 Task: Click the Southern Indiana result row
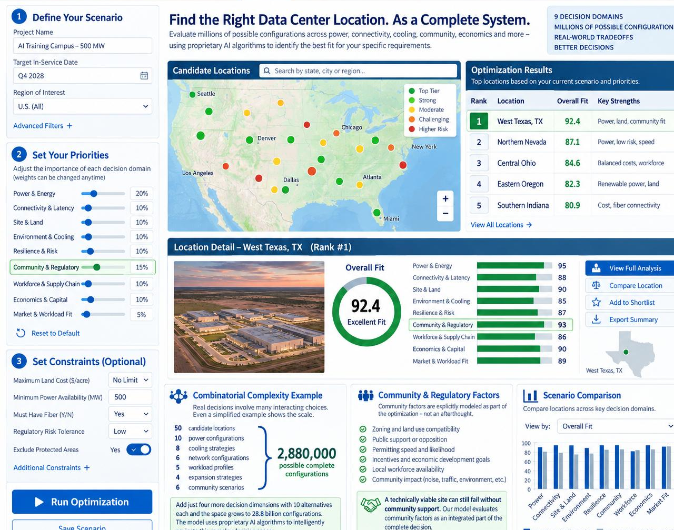[570, 205]
